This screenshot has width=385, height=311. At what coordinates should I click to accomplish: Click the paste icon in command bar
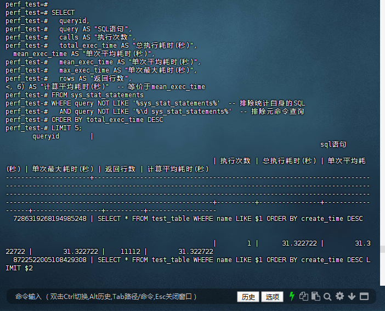pos(315,296)
